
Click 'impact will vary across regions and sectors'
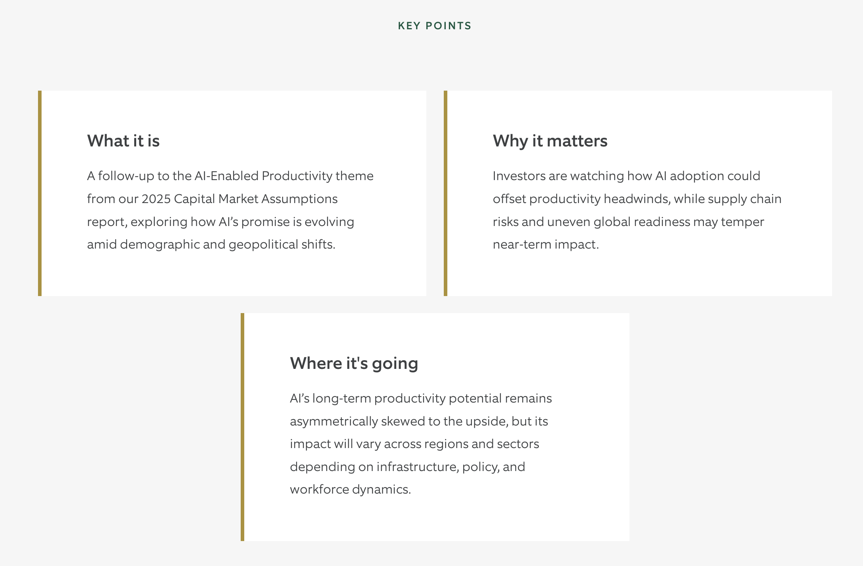[414, 444]
